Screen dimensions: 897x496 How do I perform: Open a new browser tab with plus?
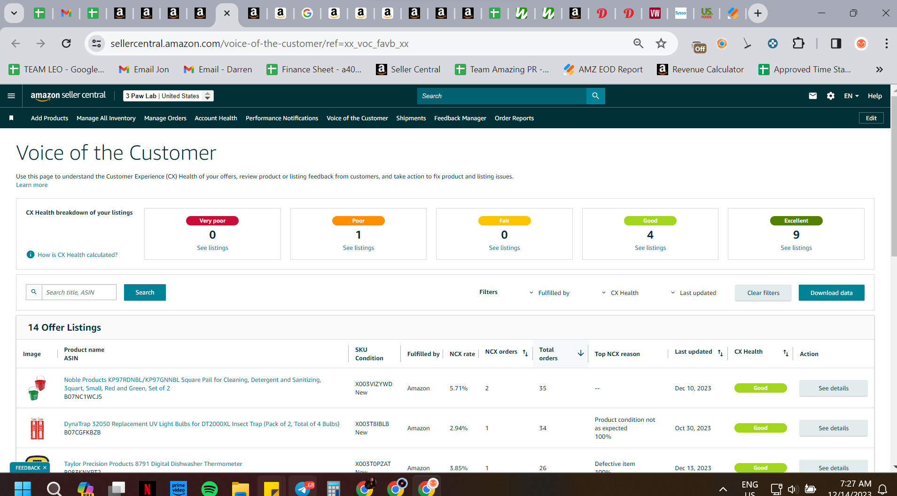758,13
